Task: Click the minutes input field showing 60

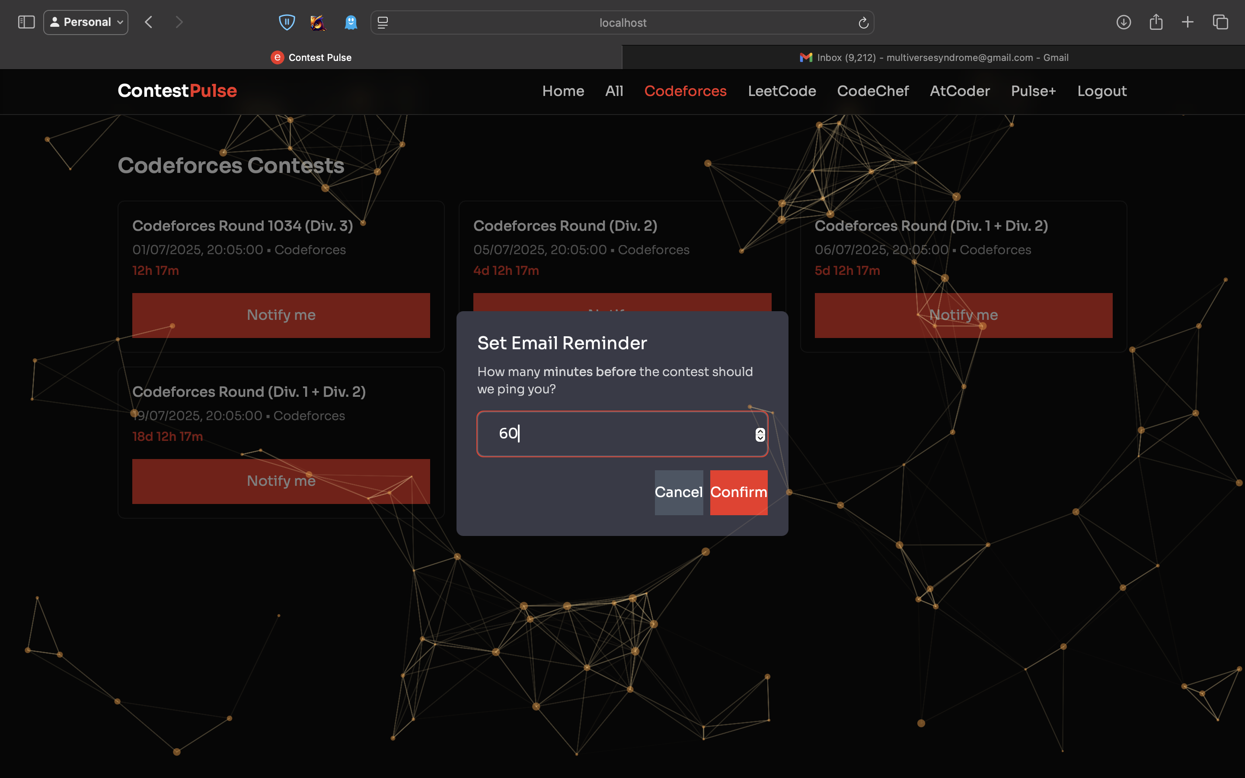Action: (x=622, y=434)
